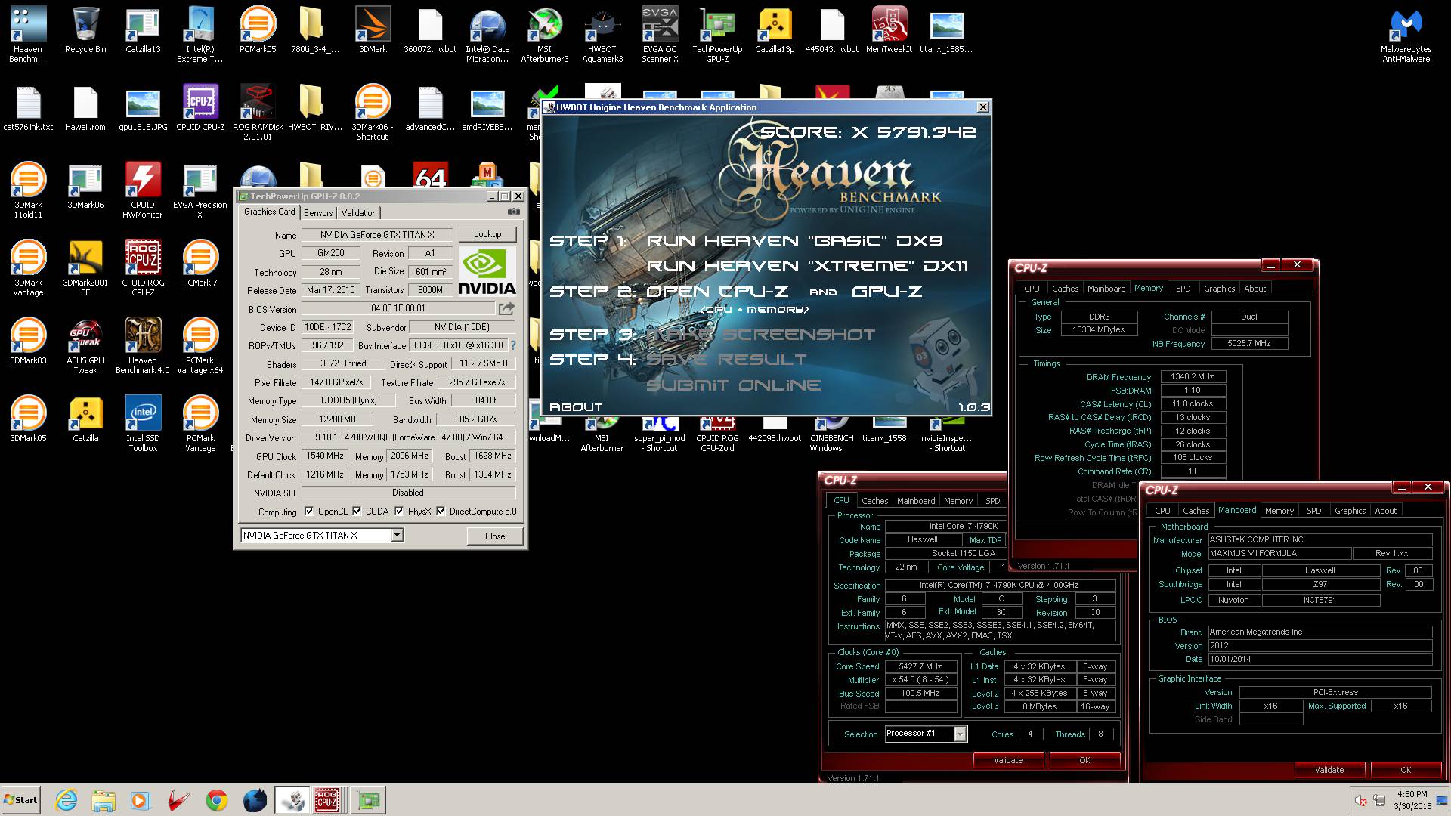Open the Caches tab in CPU-Z CPU window
The height and width of the screenshot is (816, 1451).
pyautogui.click(x=874, y=501)
